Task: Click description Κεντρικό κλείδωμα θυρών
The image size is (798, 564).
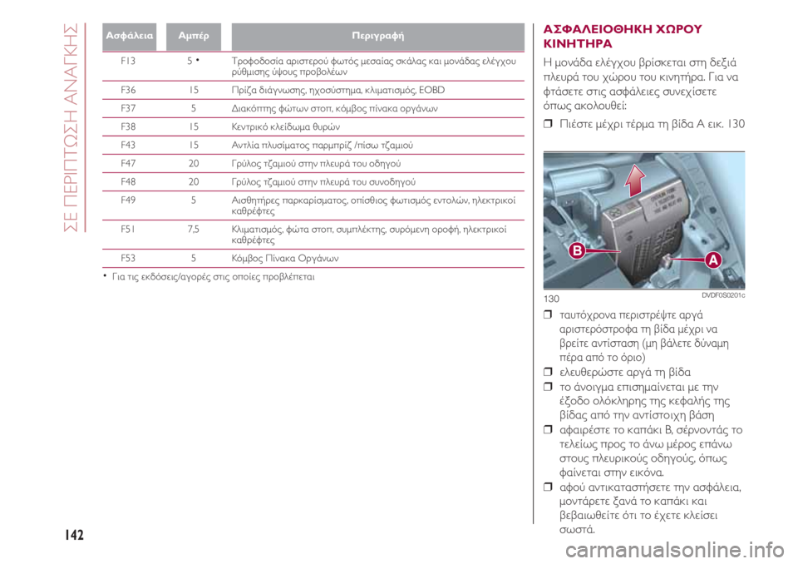Action: coord(285,127)
